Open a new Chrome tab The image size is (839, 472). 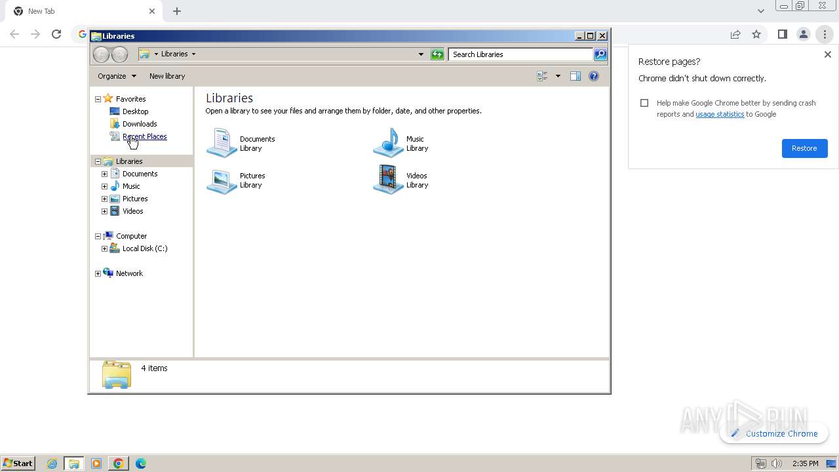[x=177, y=11]
